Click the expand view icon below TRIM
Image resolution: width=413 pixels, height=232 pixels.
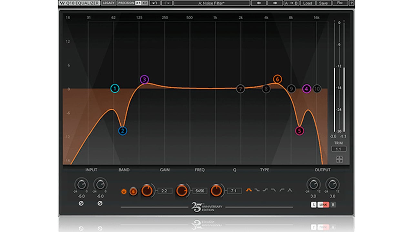[339, 159]
